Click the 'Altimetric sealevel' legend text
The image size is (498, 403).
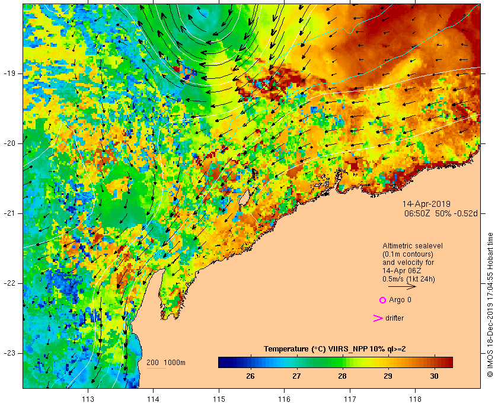tap(413, 246)
